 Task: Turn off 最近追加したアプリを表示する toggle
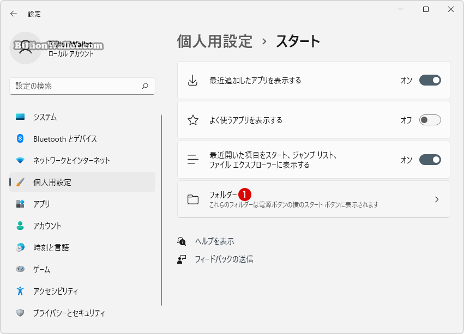click(430, 80)
